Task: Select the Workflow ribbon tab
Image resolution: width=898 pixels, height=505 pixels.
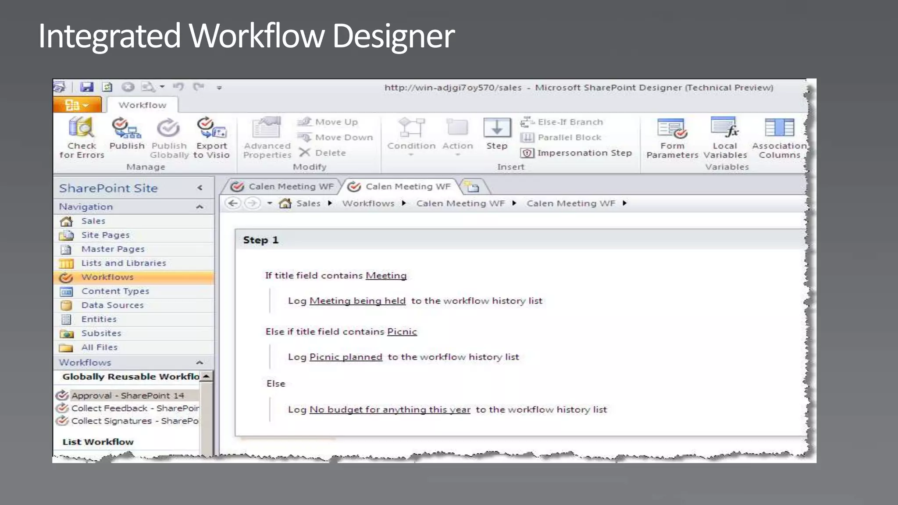Action: click(x=143, y=105)
